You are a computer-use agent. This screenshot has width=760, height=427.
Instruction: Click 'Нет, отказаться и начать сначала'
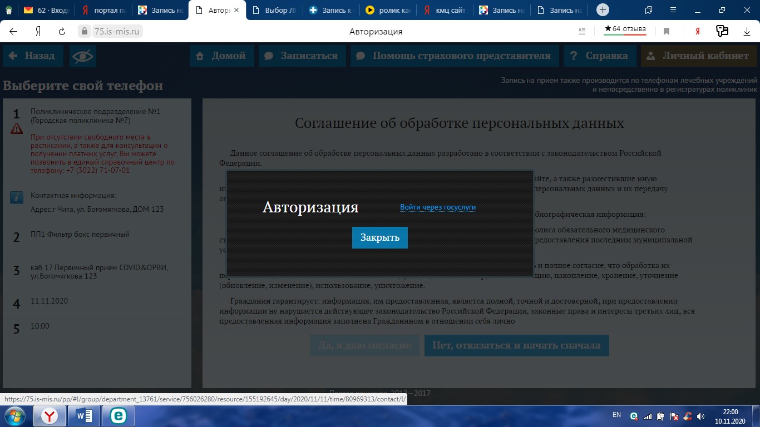516,345
